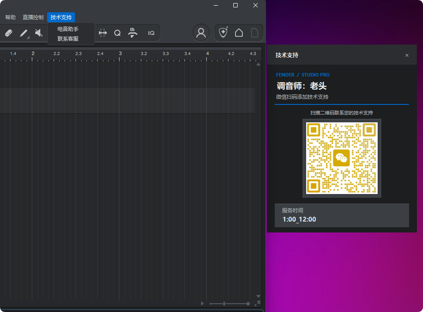Click the 服务时间 1:00_12:00 box
Image resolution: width=423 pixels, height=312 pixels.
tap(342, 215)
